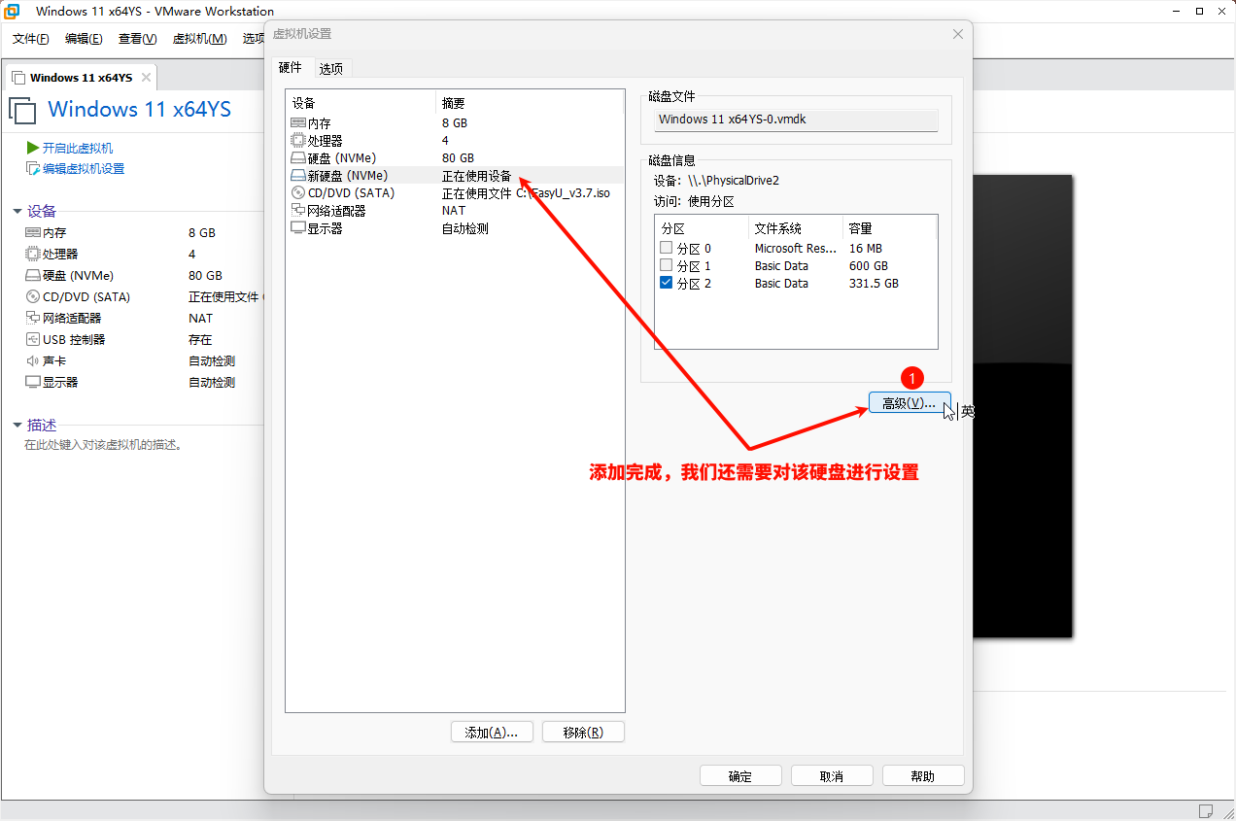Click the 开启此虚拟机 link

[78, 149]
